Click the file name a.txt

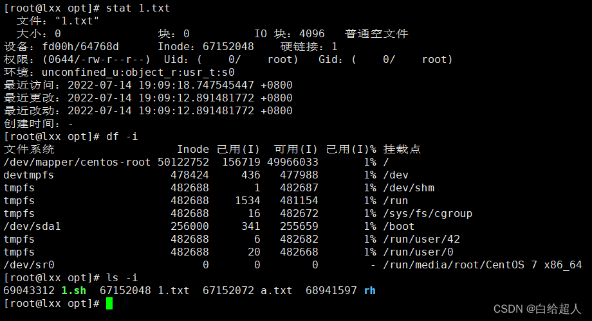(x=276, y=290)
